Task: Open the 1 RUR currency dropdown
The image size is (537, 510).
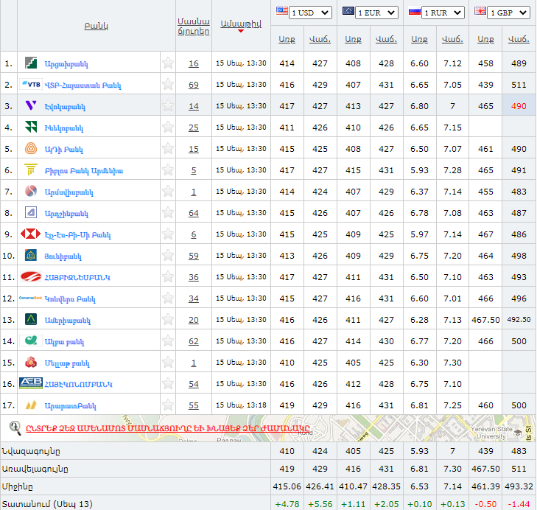Action: 443,13
